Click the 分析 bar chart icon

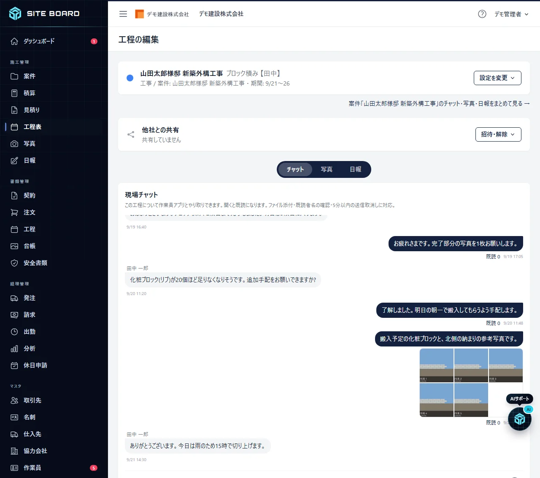[14, 349]
